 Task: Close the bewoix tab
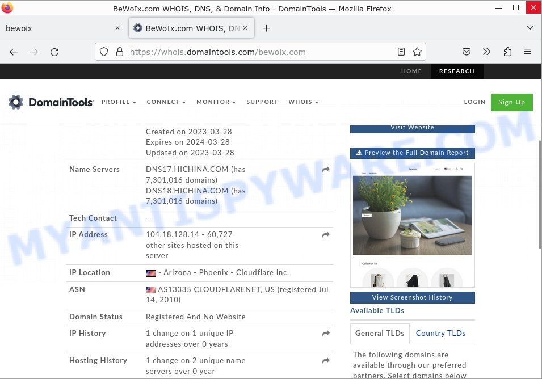click(117, 28)
